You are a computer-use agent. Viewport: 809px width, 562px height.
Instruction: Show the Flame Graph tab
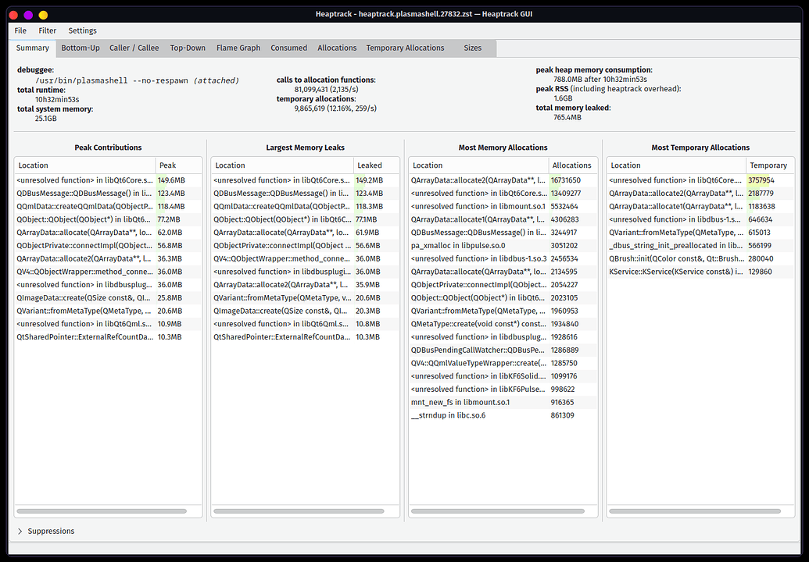click(238, 48)
